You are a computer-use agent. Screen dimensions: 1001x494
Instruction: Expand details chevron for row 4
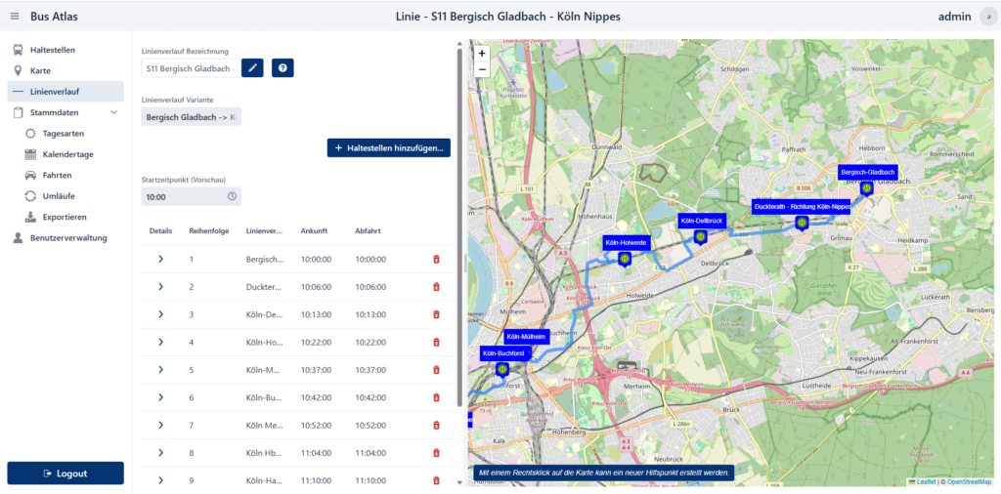pos(160,343)
